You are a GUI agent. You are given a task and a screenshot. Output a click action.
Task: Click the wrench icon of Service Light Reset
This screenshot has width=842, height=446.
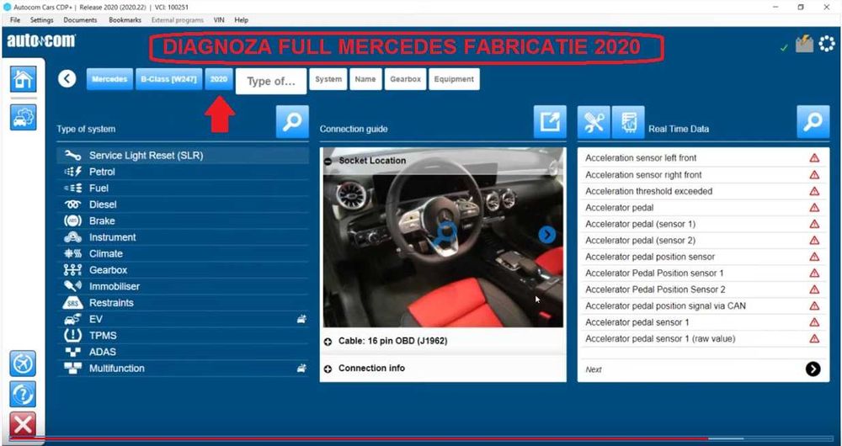(72, 156)
